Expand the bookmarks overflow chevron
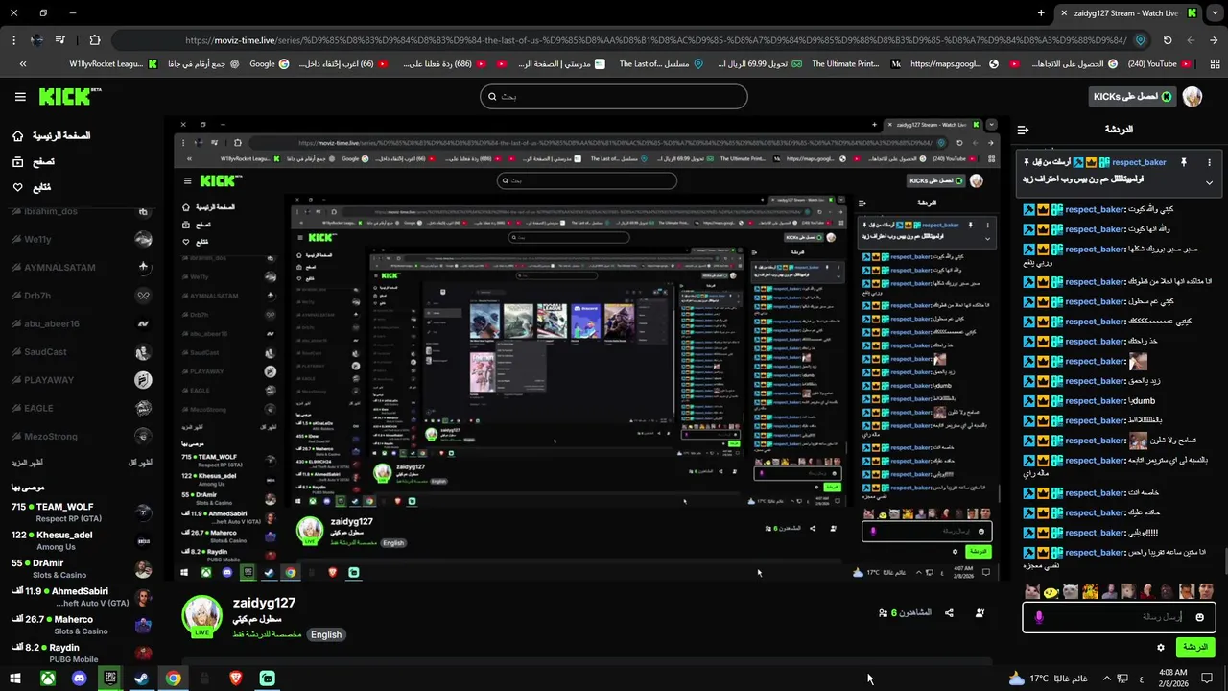This screenshot has width=1228, height=691. tap(22, 64)
